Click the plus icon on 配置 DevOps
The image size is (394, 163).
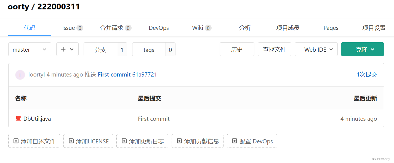click(235, 141)
